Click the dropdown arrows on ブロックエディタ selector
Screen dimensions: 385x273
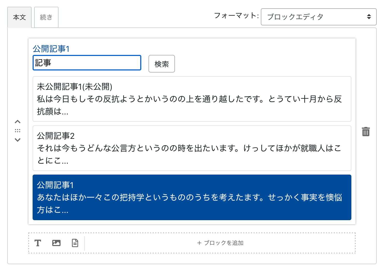click(x=369, y=17)
